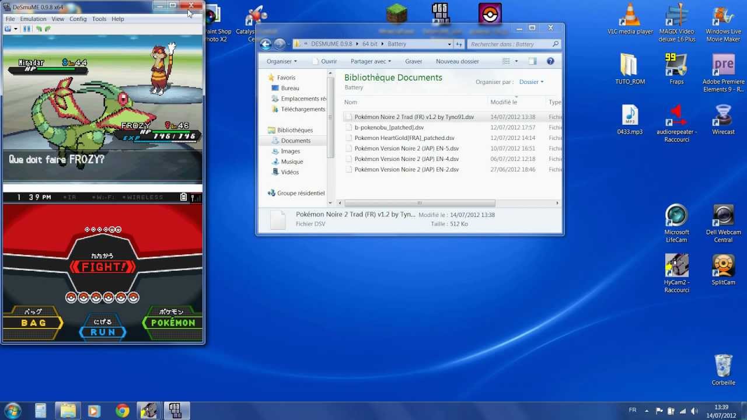Tap the POKéMON button in the game
The image size is (747, 420).
pyautogui.click(x=173, y=323)
